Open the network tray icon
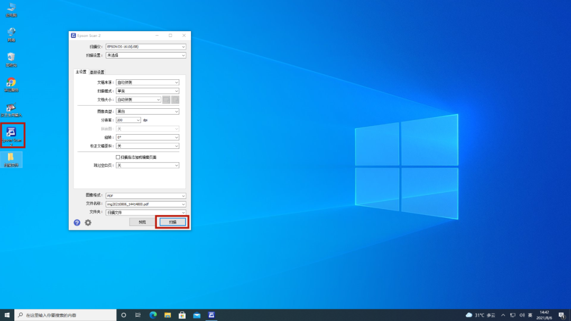 pyautogui.click(x=512, y=315)
